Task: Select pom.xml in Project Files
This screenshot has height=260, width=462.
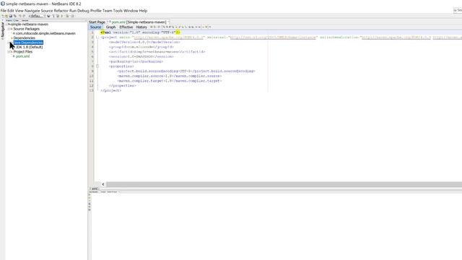Action: point(22,56)
